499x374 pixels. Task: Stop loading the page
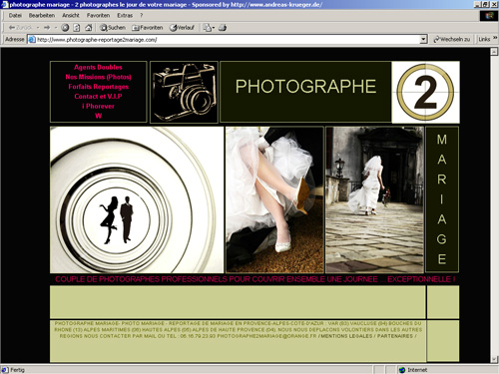(65, 28)
